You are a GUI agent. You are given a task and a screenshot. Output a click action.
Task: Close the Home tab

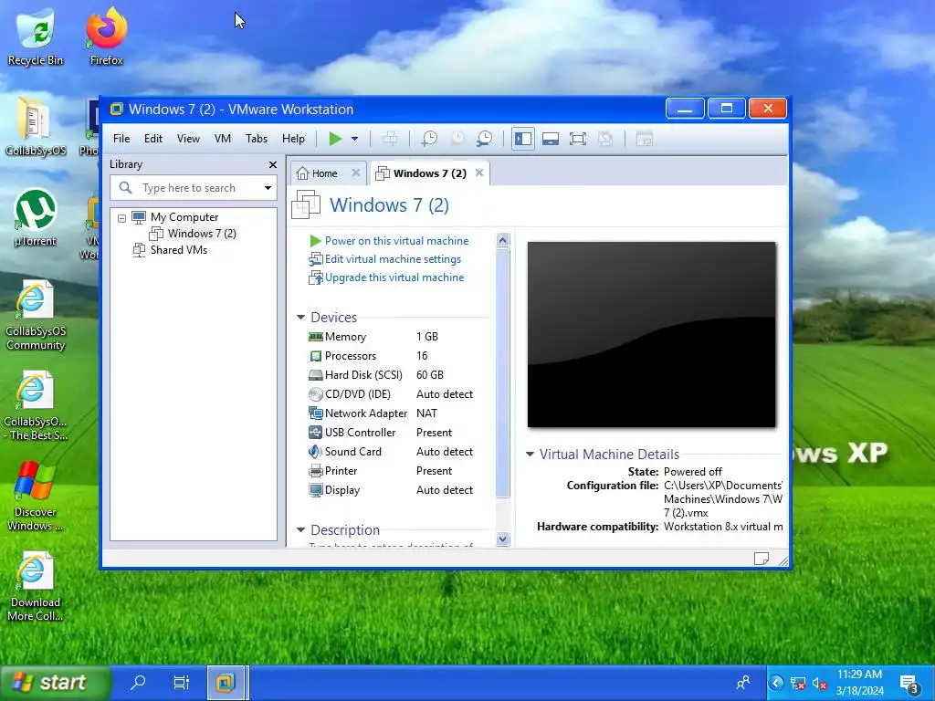click(356, 173)
